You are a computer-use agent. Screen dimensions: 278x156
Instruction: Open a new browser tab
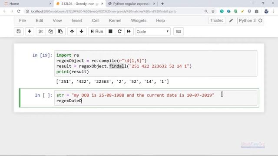click(x=162, y=4)
